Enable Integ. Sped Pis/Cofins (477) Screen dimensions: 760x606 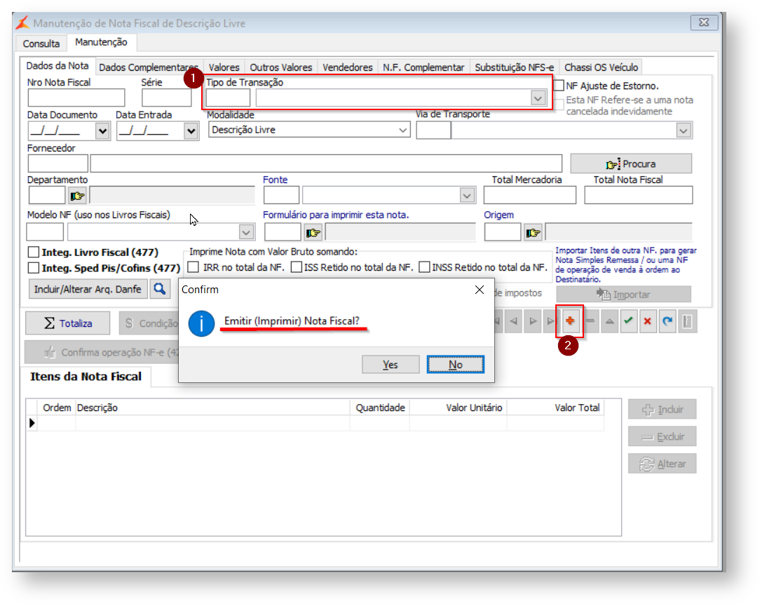(34, 268)
